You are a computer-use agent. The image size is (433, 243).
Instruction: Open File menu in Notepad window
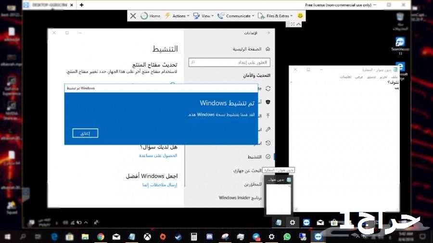pos(395,77)
